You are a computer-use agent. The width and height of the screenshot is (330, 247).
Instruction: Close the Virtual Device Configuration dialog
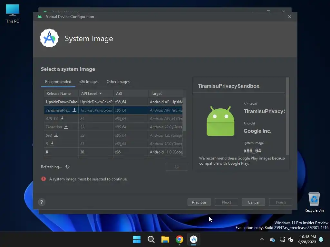pos(289,16)
